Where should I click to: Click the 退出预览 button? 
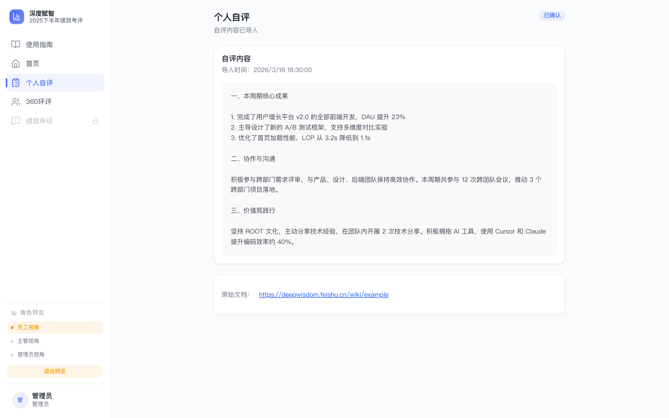[55, 371]
